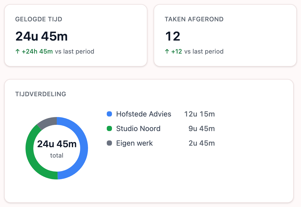Click the 'total' label inside the donut
Viewport: 301px width, 207px height.
[x=57, y=155]
